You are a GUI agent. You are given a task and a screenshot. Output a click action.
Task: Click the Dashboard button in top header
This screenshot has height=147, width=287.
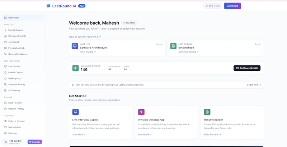click(x=232, y=6)
